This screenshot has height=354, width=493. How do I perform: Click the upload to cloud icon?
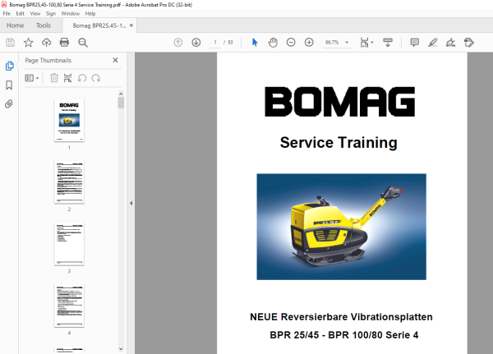point(47,43)
